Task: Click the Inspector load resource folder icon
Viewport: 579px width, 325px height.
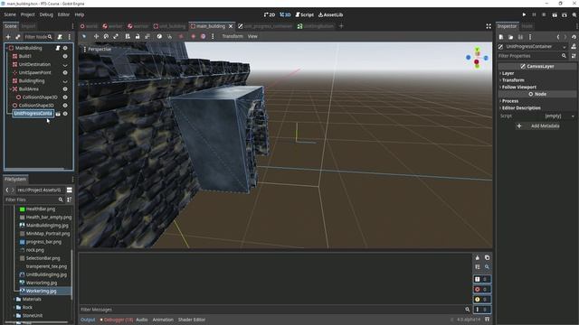Action: [x=510, y=37]
